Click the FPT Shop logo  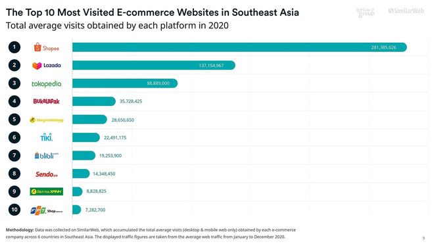47,210
